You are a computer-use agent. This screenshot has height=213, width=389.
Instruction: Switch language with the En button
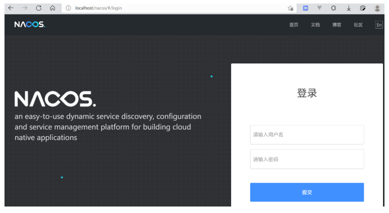(x=379, y=24)
